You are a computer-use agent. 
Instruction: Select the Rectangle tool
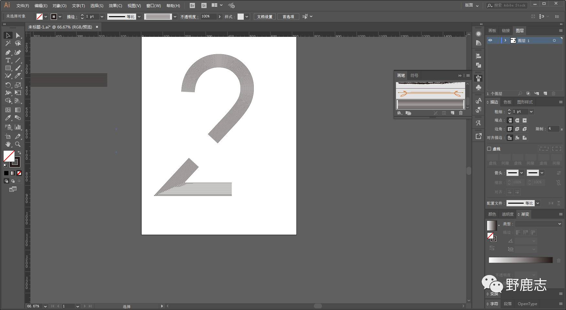(8, 68)
